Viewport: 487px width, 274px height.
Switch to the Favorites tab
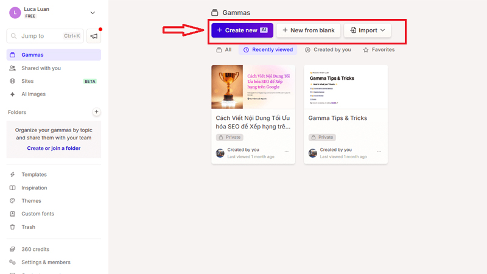[379, 50]
